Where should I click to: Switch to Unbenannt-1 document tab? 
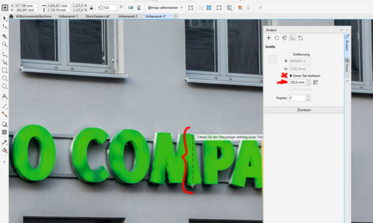pos(68,17)
